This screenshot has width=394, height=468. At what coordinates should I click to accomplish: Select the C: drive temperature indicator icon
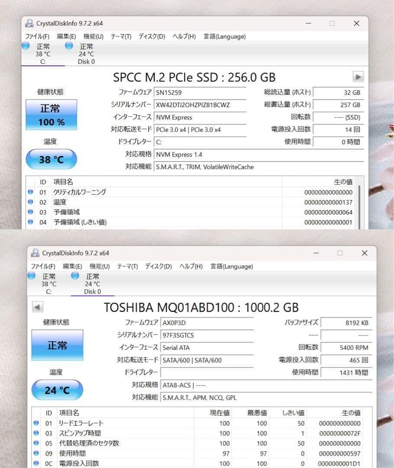[x=26, y=46]
